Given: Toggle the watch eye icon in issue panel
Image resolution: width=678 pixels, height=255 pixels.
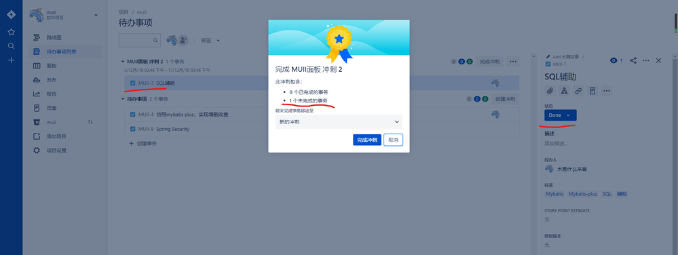Looking at the screenshot, I should [613, 60].
